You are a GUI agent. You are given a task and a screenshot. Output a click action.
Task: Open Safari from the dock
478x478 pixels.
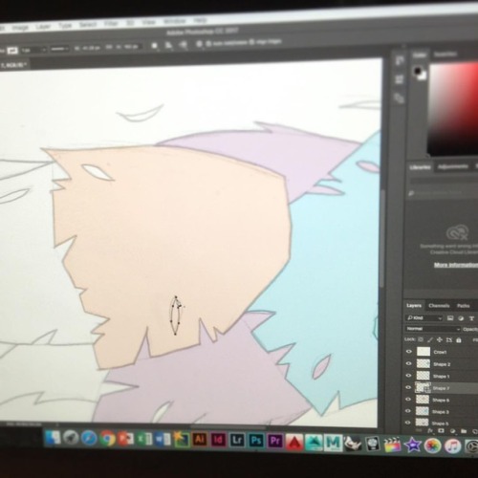[x=89, y=438]
